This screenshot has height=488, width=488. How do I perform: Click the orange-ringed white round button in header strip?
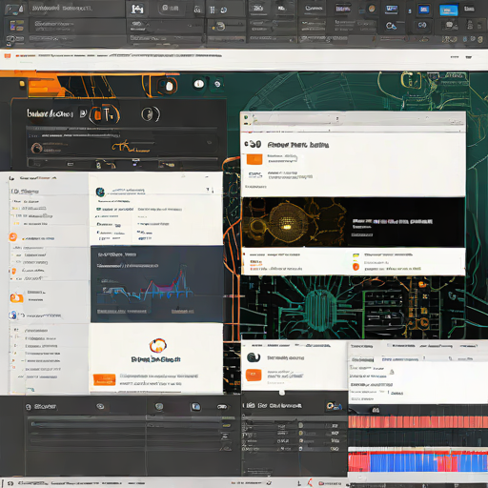click(169, 86)
